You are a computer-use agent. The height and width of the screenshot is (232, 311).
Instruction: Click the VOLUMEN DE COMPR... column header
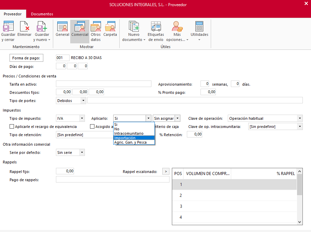[207, 174]
